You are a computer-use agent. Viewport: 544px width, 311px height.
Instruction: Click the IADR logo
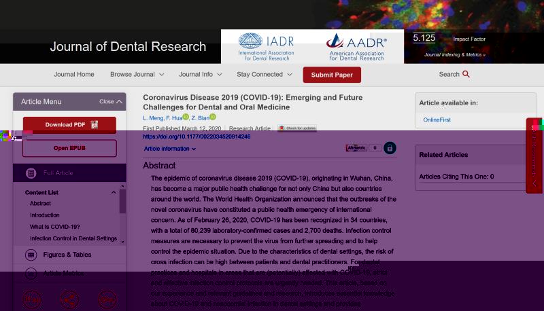(x=266, y=47)
